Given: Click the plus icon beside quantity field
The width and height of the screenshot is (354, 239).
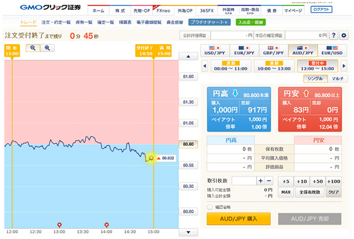Looking at the screenshot, I should pyautogui.click(x=260, y=181).
